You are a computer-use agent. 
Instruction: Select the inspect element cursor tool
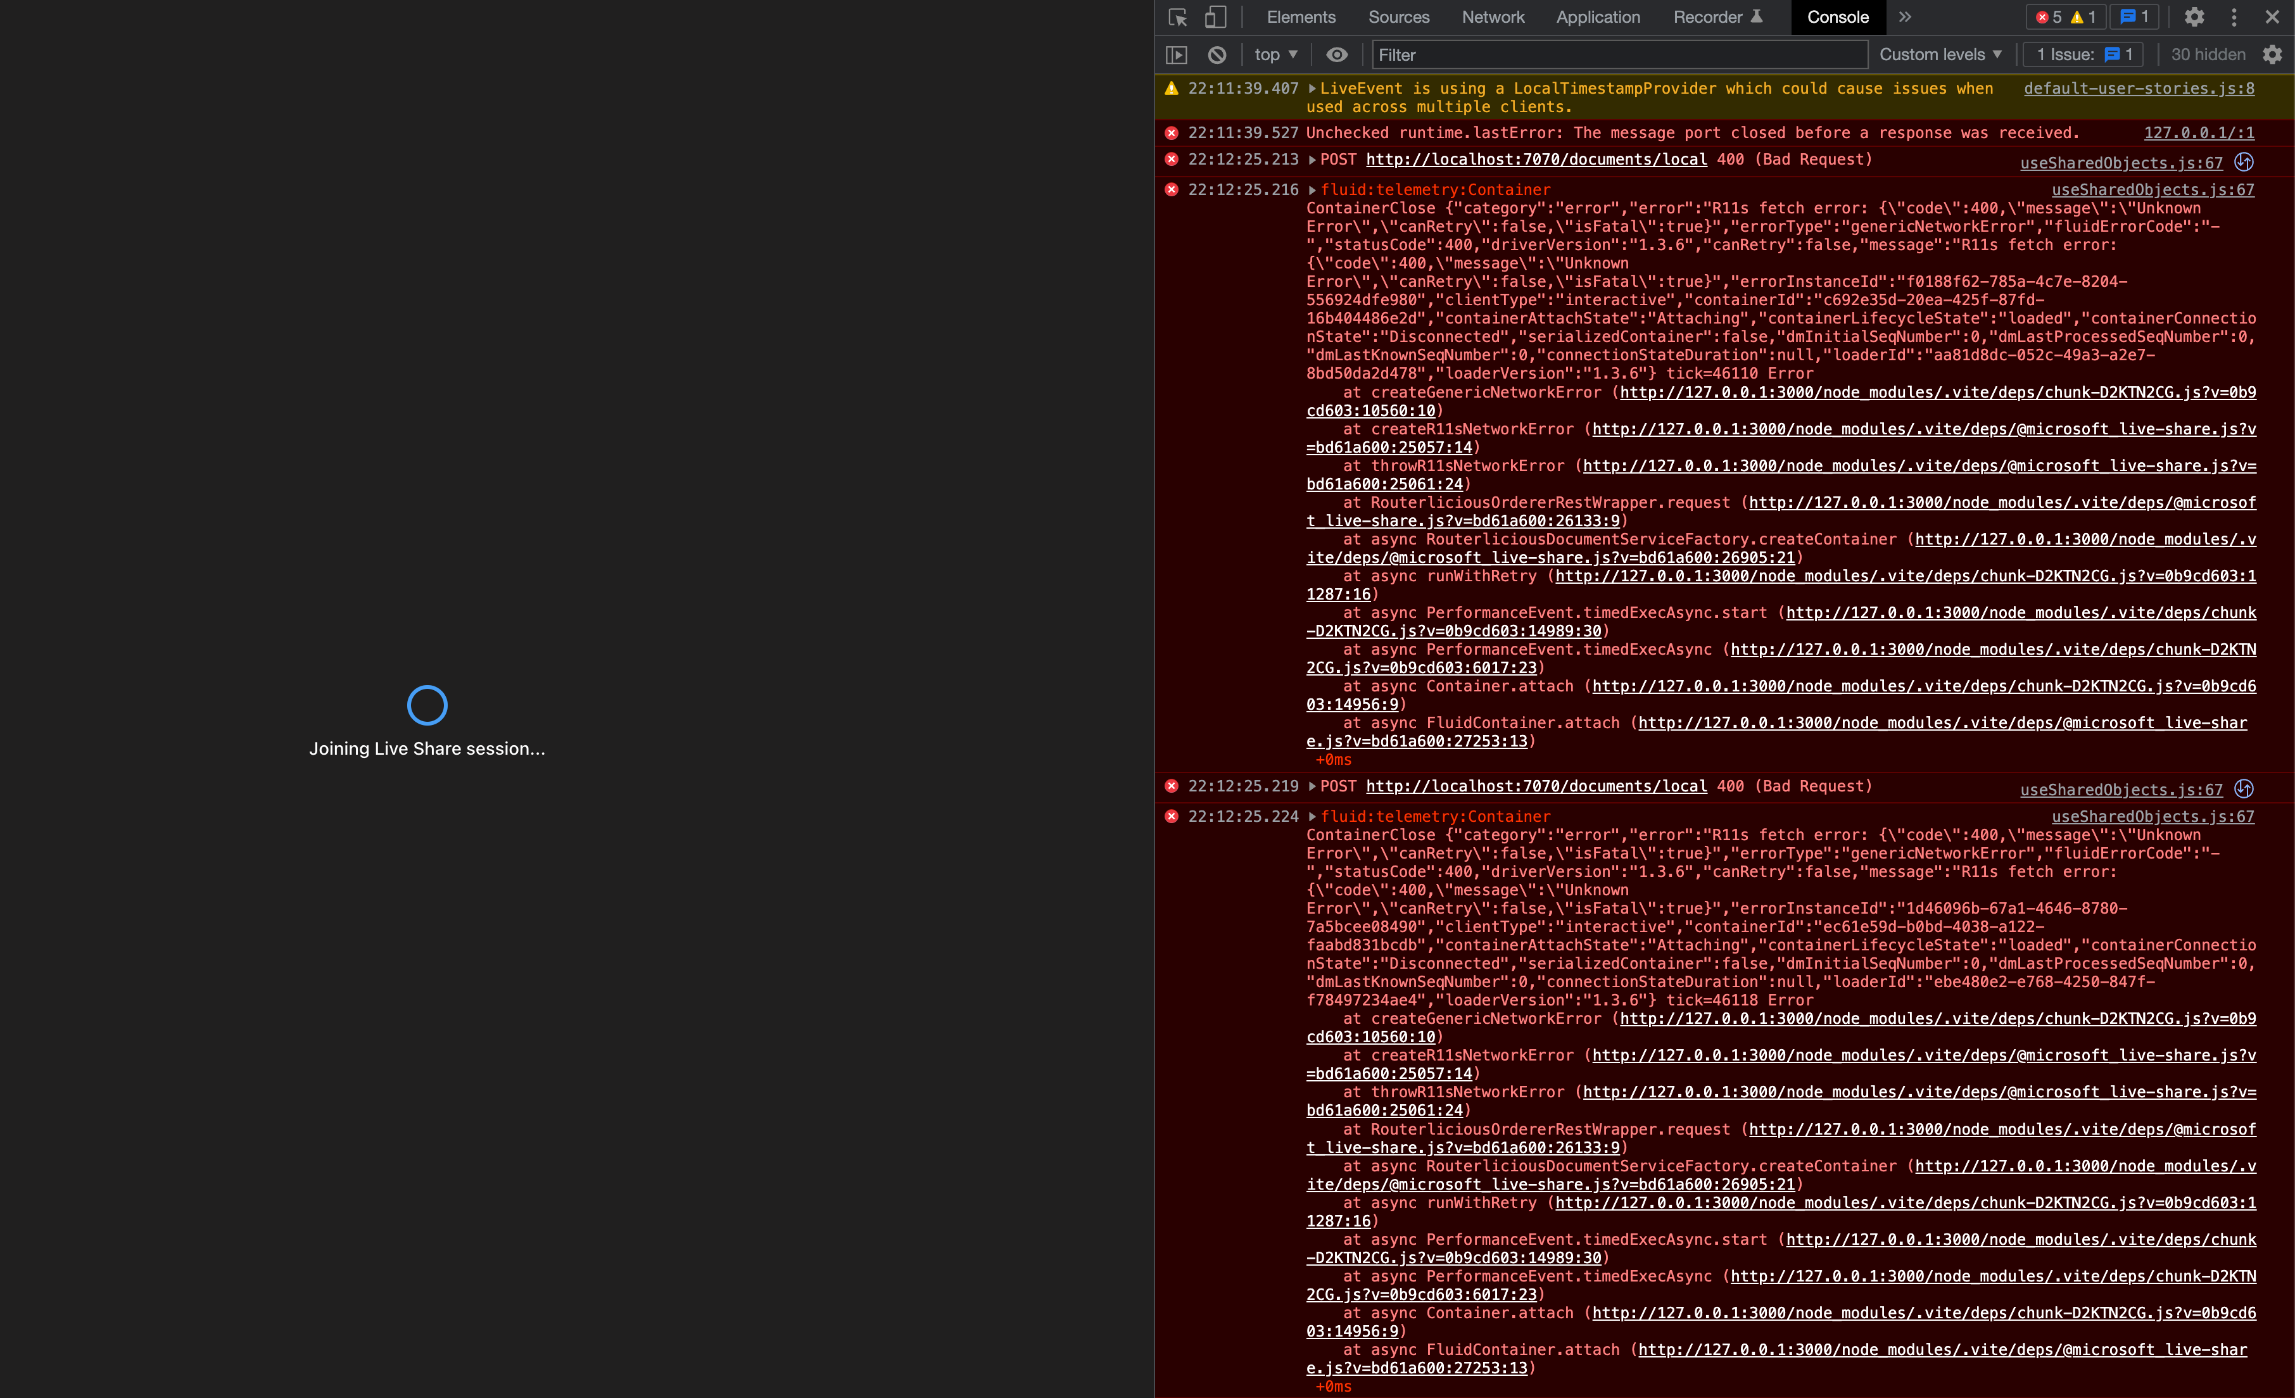coord(1177,16)
